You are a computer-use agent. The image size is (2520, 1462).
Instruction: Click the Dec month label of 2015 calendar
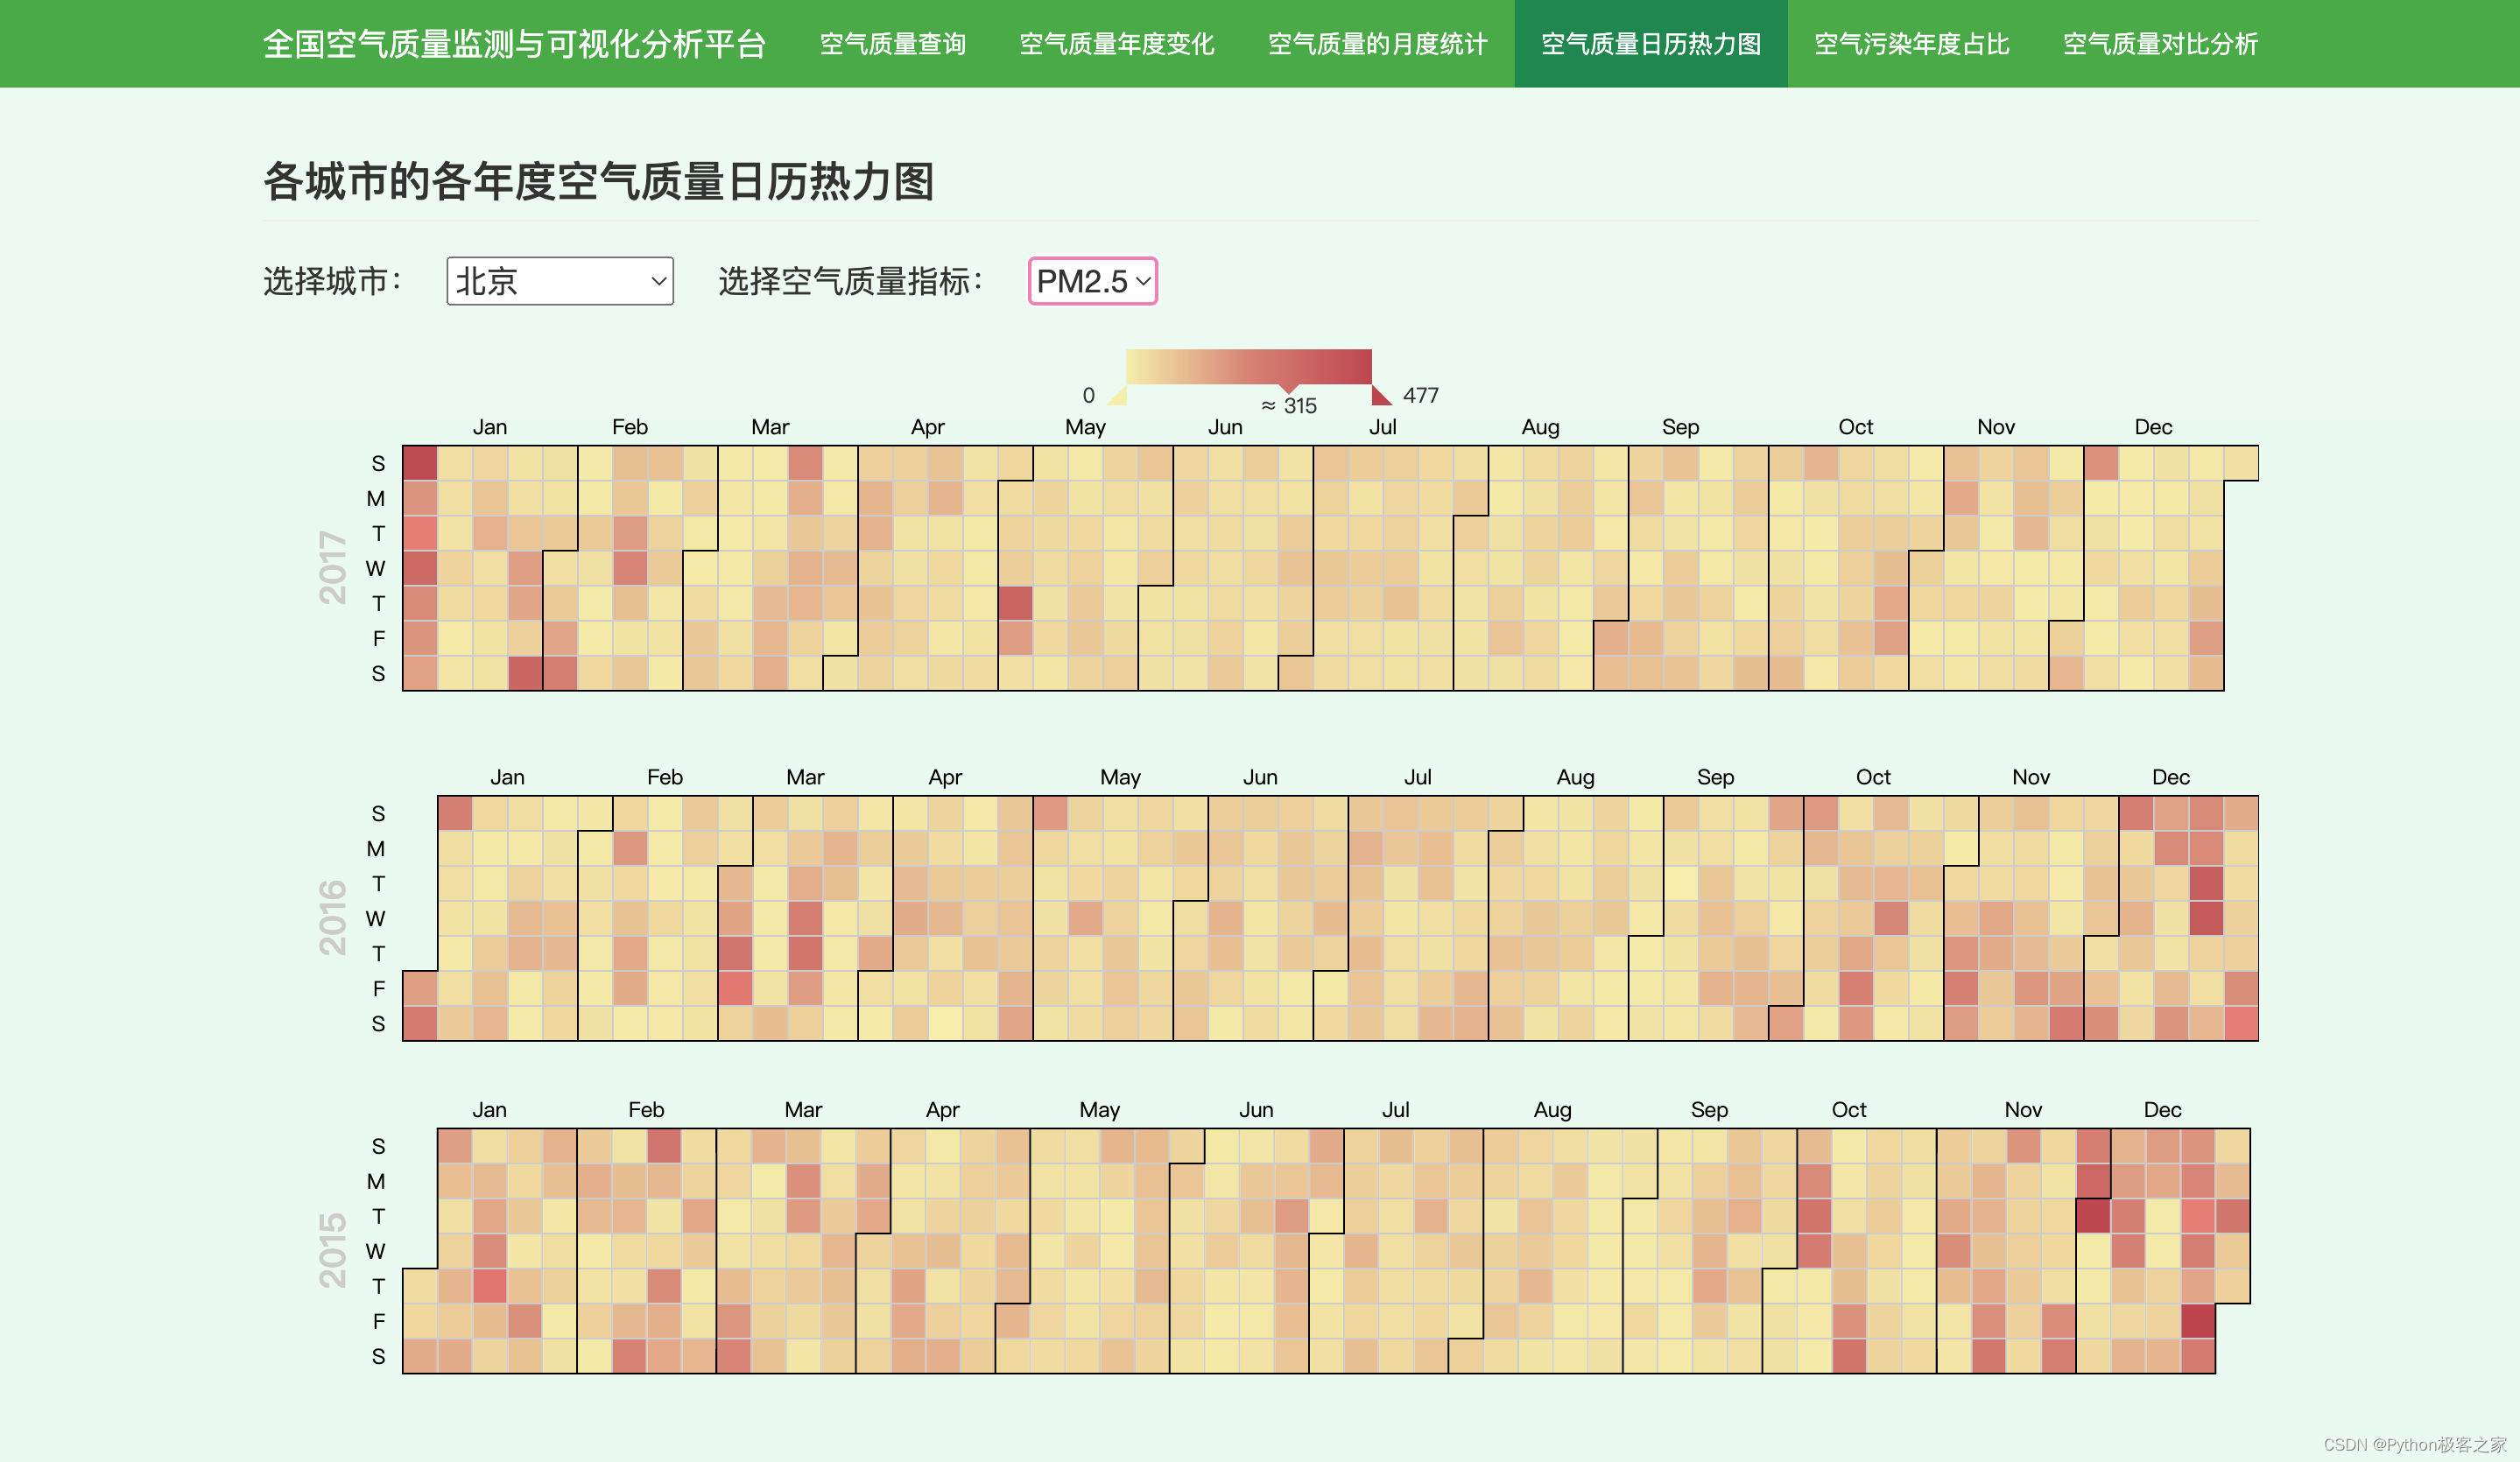[2162, 1109]
